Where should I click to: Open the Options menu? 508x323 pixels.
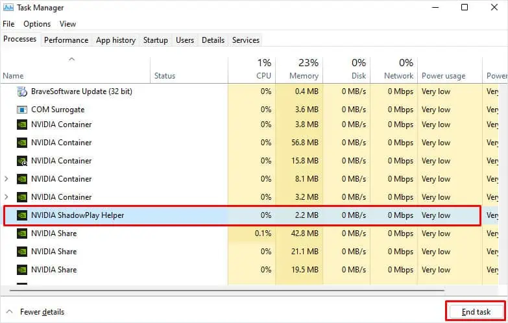pyautogui.click(x=37, y=24)
